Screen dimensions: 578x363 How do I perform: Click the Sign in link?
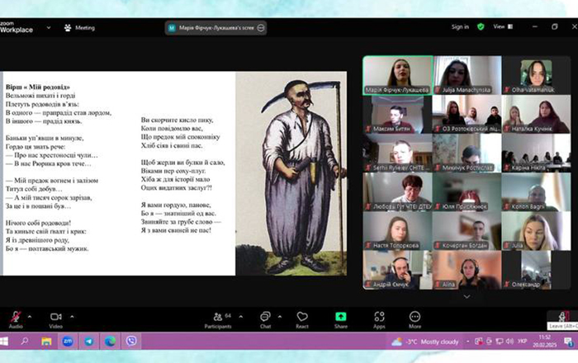tap(460, 26)
